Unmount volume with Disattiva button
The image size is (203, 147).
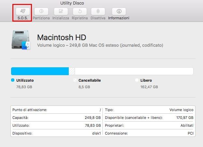(x=98, y=11)
